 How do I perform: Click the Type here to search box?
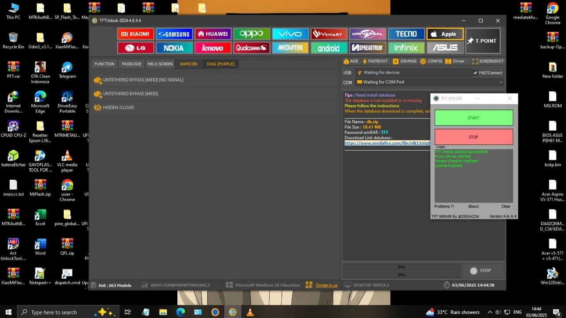click(x=68, y=312)
